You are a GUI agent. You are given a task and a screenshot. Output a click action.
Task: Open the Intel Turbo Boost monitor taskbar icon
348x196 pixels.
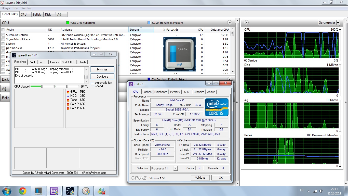[39, 191]
